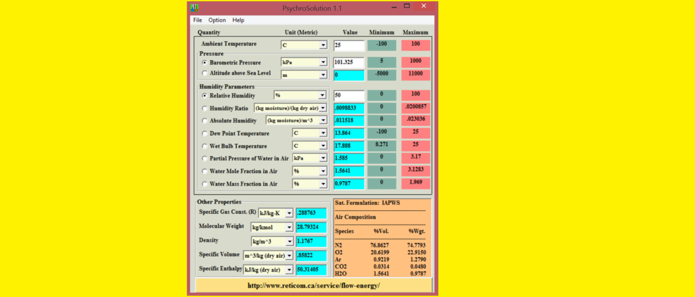This screenshot has width=695, height=297.
Task: Click the Relative Humidity value field showing 50
Action: (349, 95)
